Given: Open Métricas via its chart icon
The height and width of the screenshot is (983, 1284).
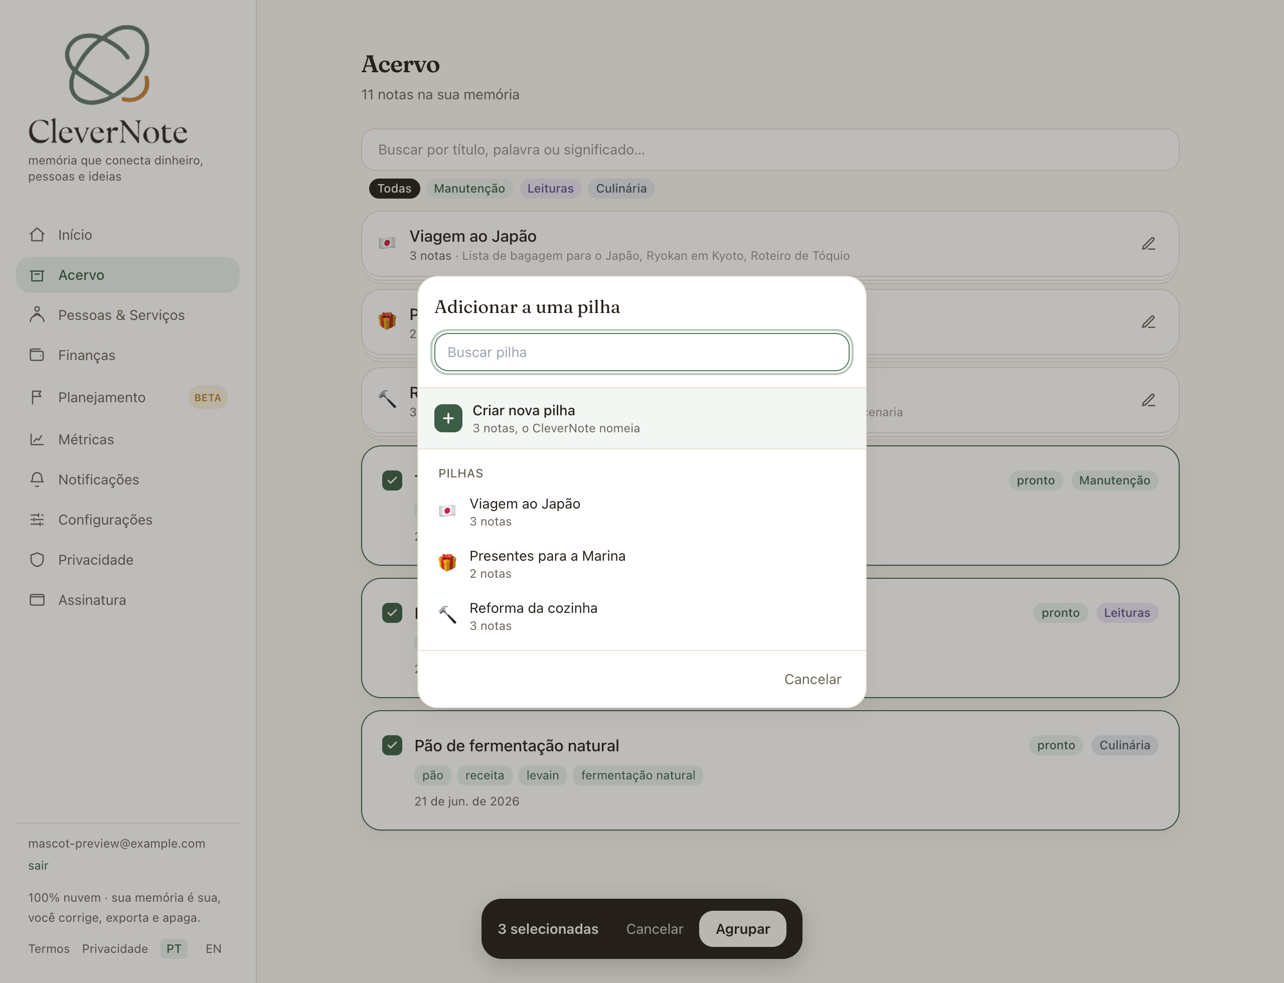Looking at the screenshot, I should tap(37, 439).
